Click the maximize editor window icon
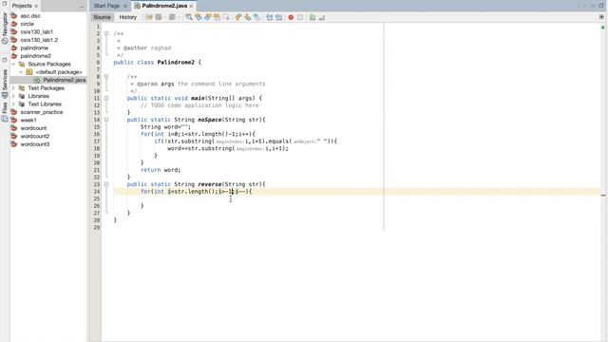The image size is (608, 342). (601, 6)
